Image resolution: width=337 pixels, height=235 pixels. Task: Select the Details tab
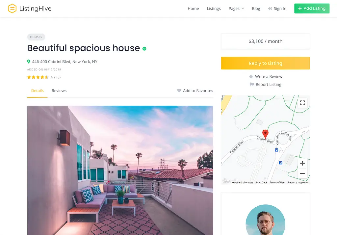coord(38,91)
